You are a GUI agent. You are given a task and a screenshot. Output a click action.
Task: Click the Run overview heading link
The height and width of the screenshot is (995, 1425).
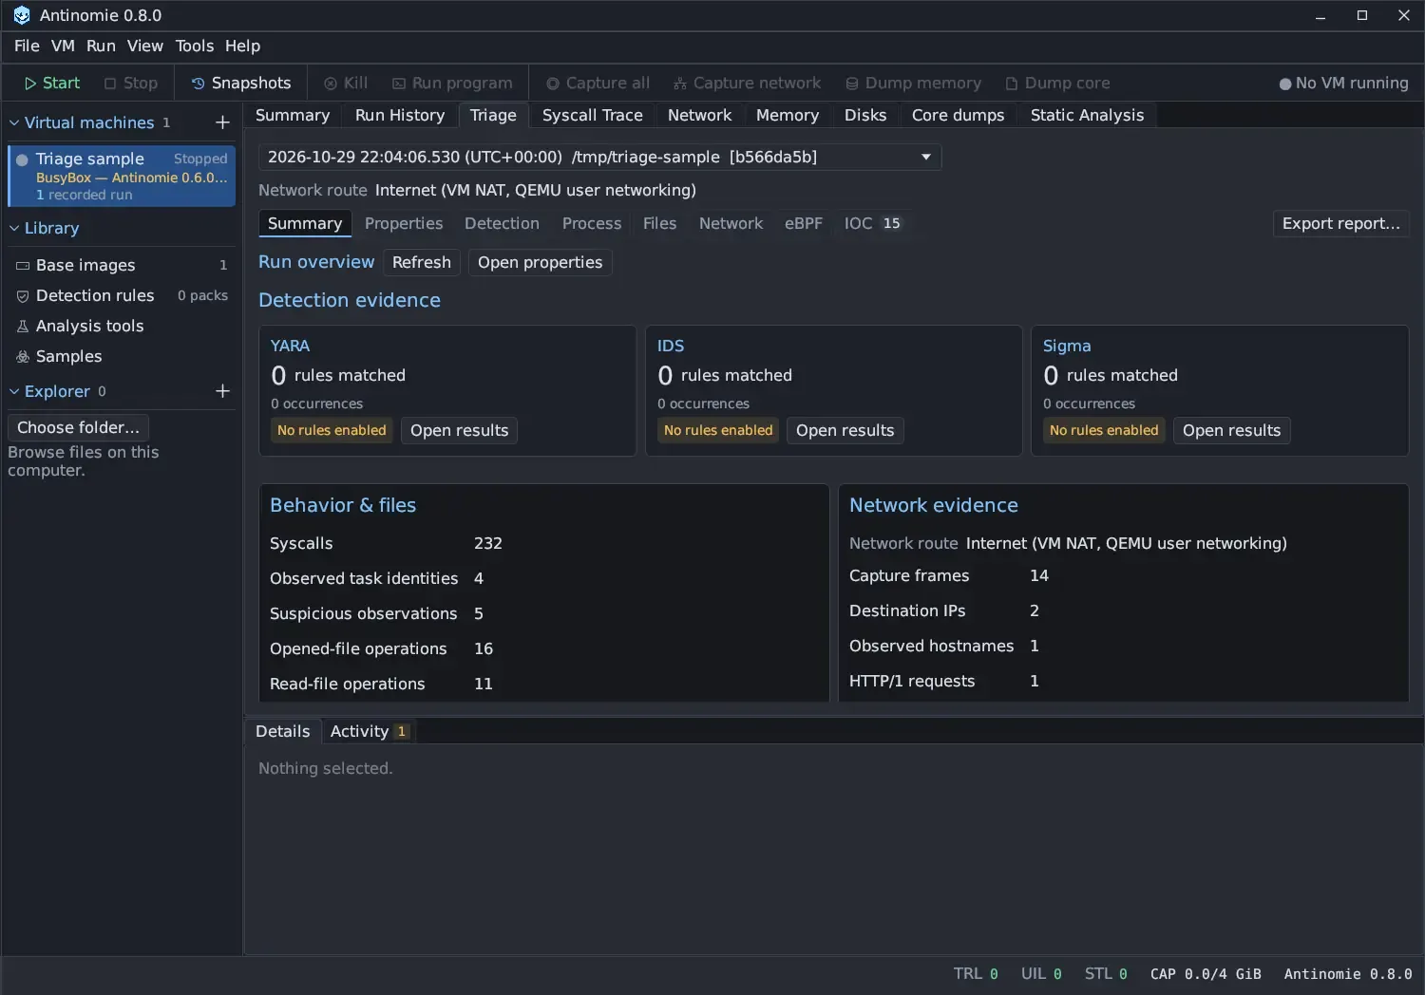pos(316,262)
